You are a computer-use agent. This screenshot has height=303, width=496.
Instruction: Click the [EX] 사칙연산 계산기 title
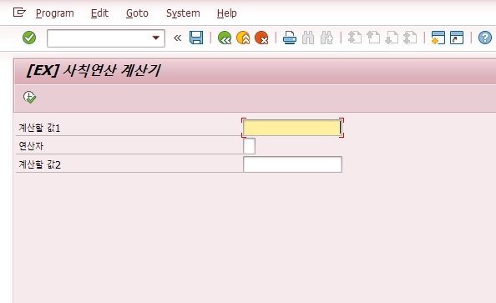click(x=94, y=70)
